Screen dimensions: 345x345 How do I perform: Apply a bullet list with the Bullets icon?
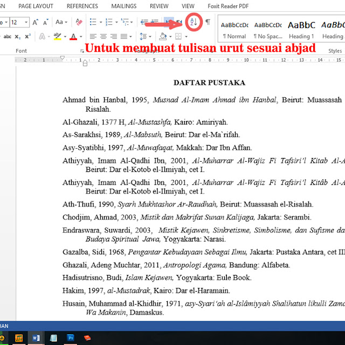click(x=93, y=22)
